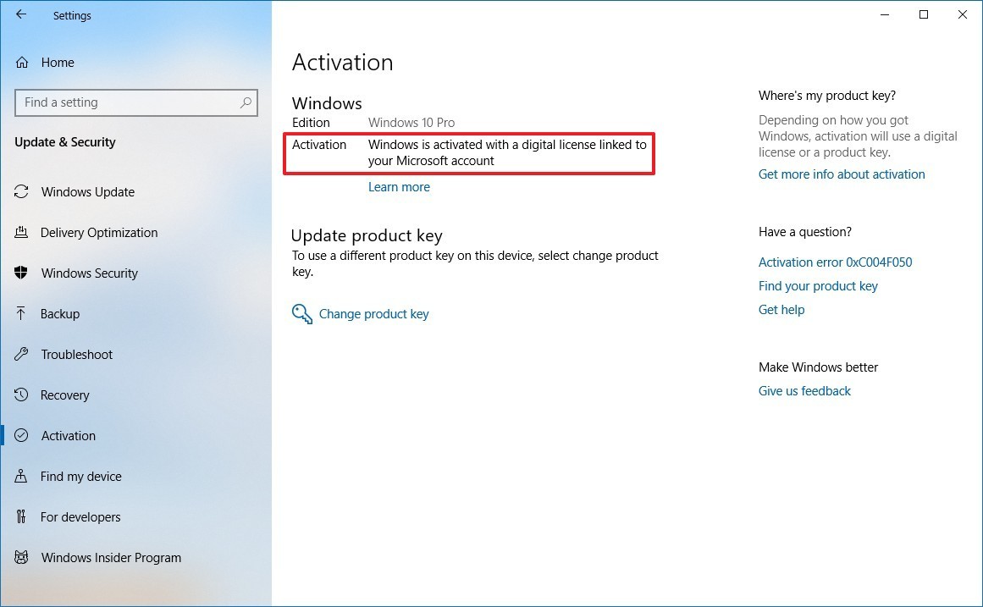The height and width of the screenshot is (607, 983).
Task: Open the Recovery section
Action: click(x=65, y=395)
